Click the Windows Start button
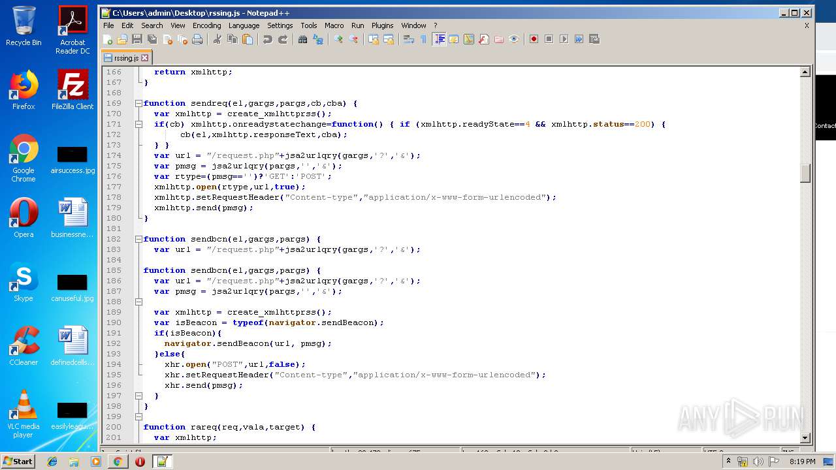 18,462
